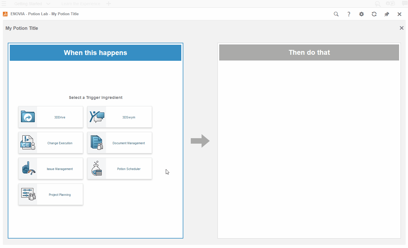Close the My Potion Title panel
The height and width of the screenshot is (248, 408).
click(x=402, y=28)
